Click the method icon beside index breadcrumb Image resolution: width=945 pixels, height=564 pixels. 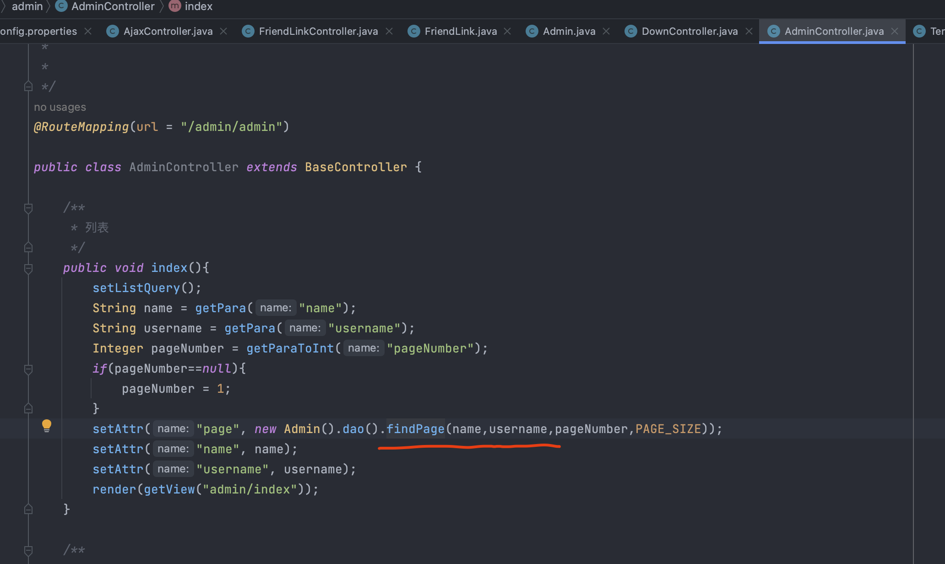click(x=175, y=6)
